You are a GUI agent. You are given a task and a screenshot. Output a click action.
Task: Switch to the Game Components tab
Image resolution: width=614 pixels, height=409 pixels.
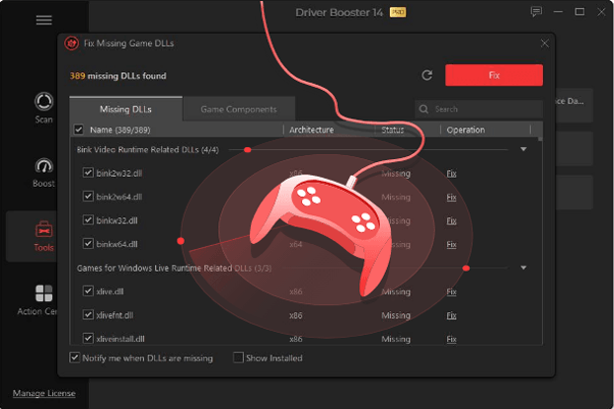(239, 109)
